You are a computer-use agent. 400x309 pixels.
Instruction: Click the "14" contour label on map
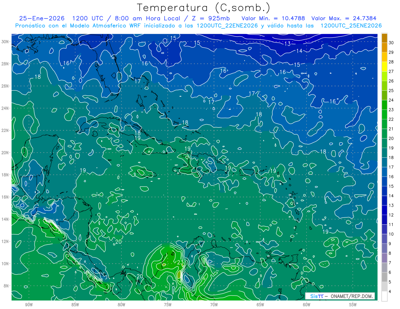point(299,51)
